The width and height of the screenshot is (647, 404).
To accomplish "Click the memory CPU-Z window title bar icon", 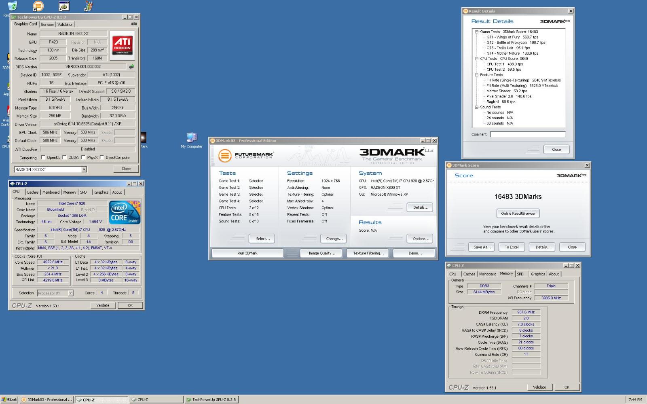I will 449,266.
